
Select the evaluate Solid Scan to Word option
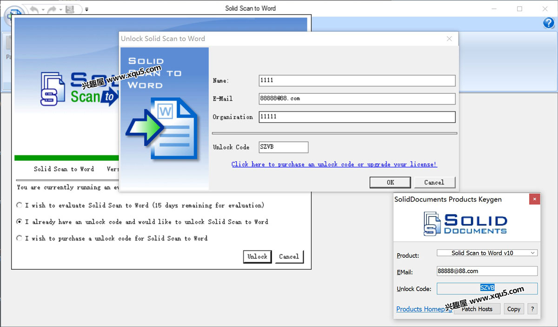[140, 205]
